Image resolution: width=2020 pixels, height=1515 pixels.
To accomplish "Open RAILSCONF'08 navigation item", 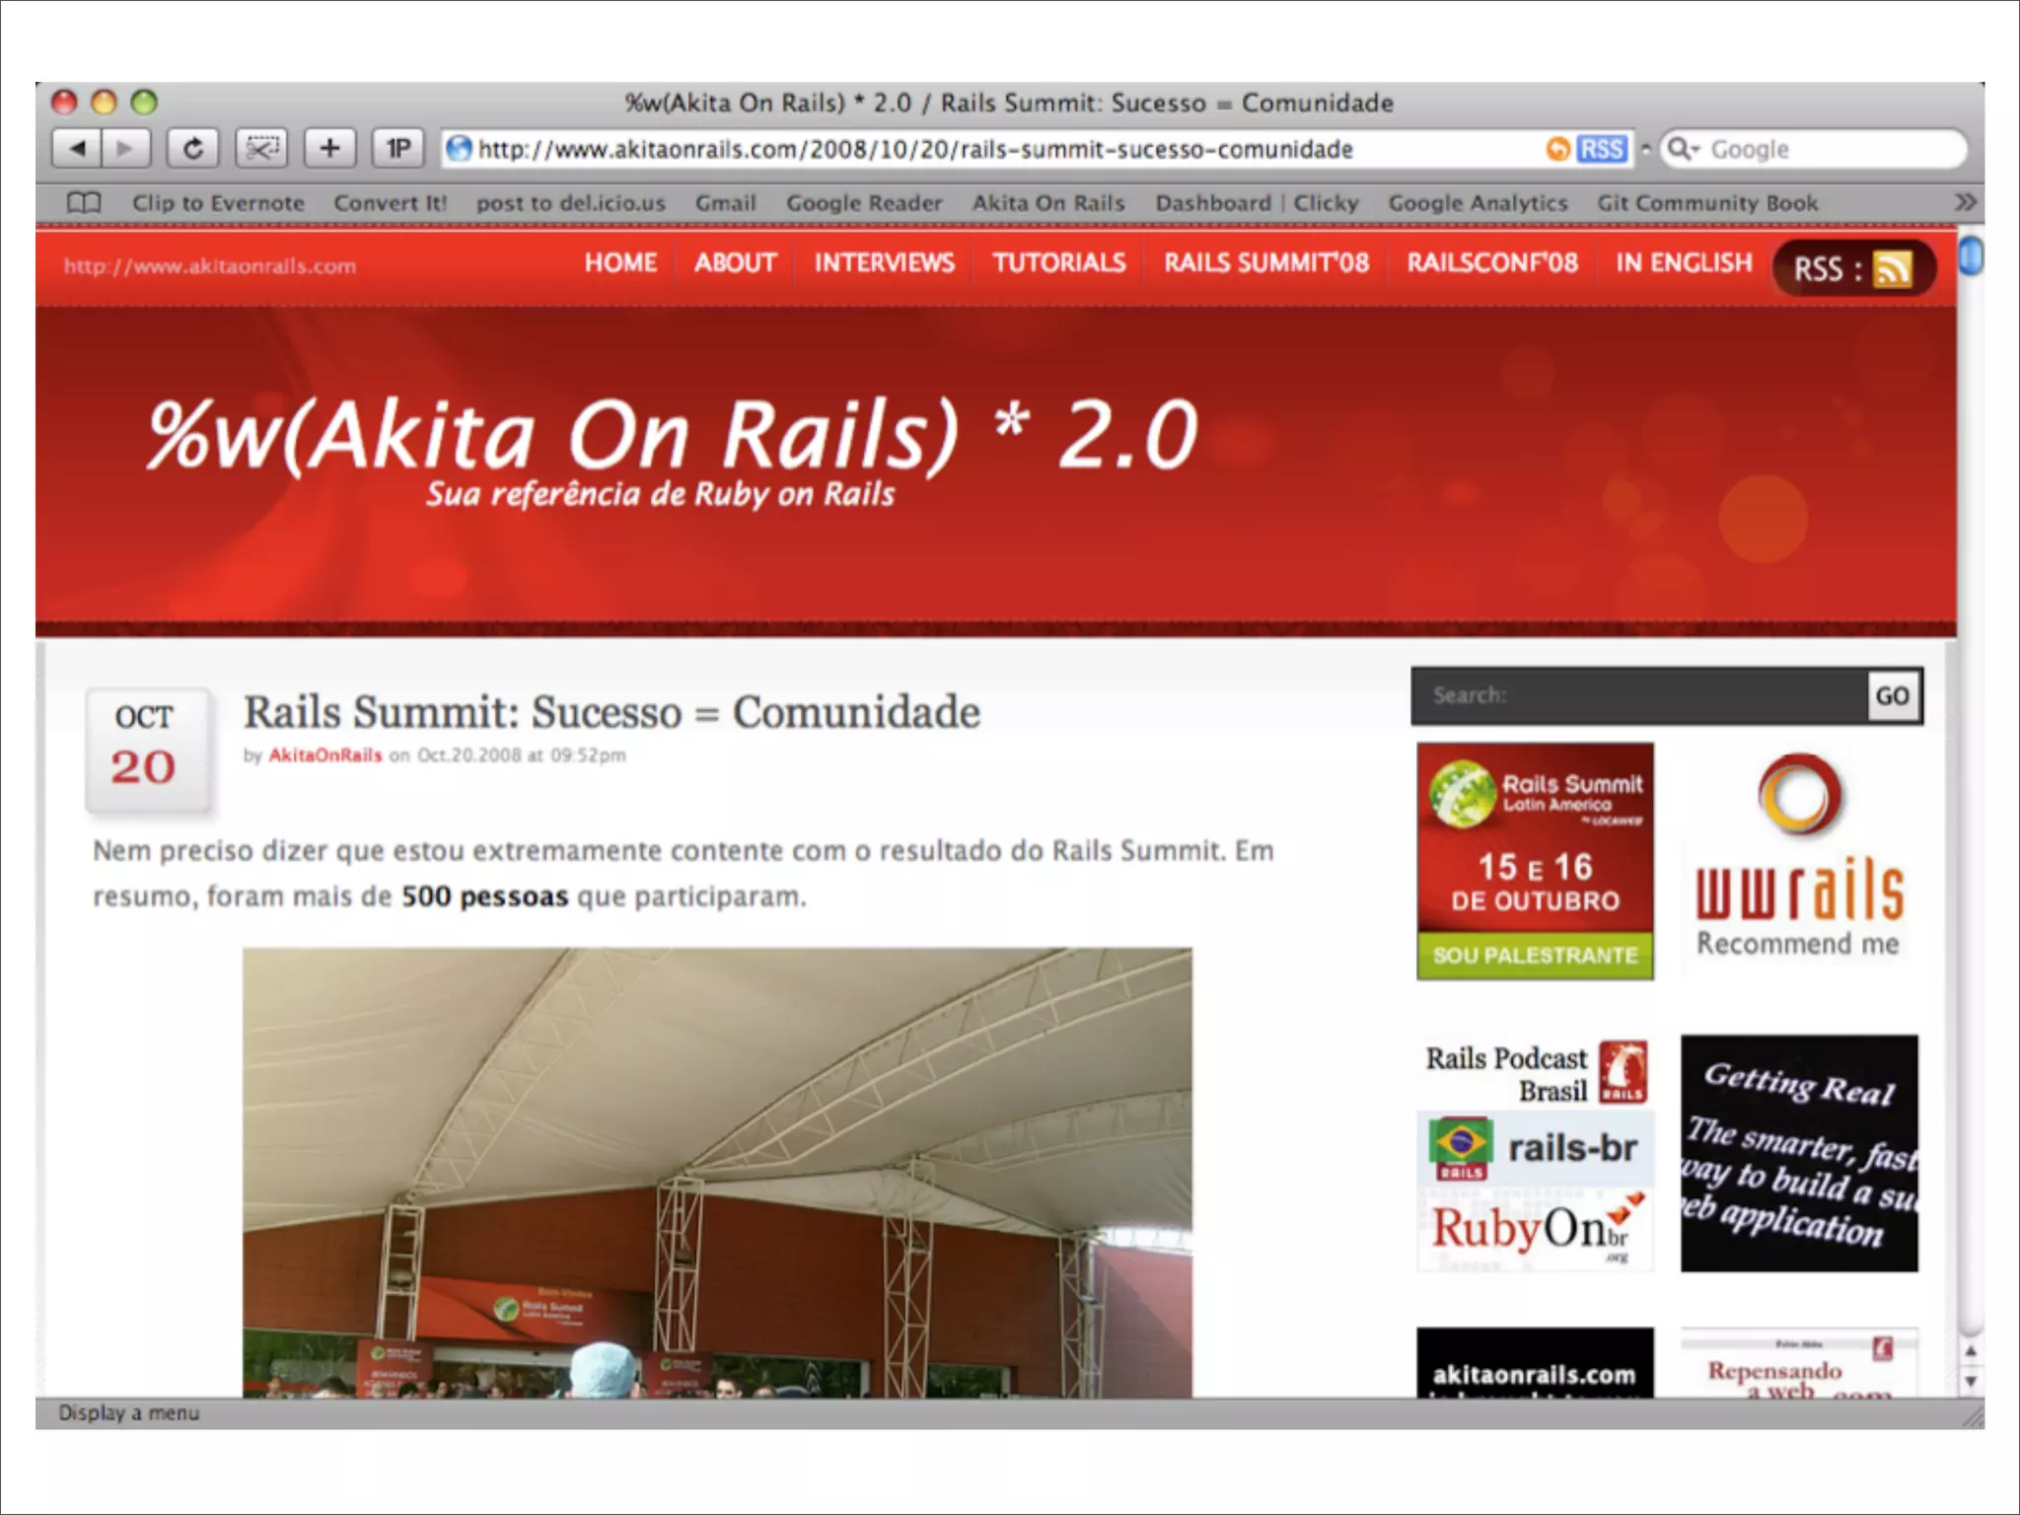I will click(1492, 262).
